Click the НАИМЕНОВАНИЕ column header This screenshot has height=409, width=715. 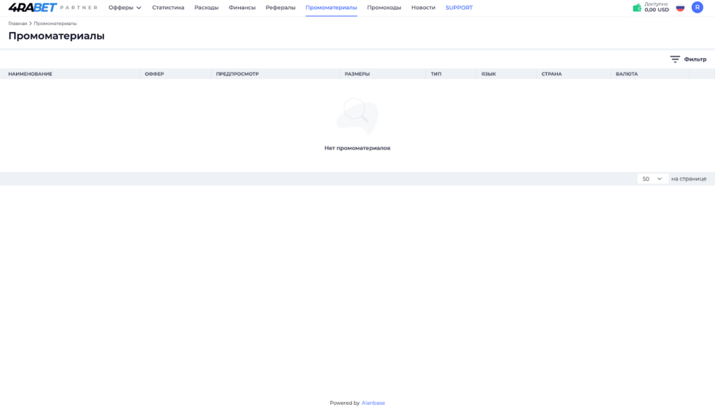(30, 74)
